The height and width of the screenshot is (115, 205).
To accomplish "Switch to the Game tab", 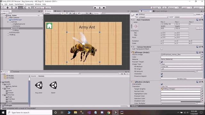I will click(58, 11).
